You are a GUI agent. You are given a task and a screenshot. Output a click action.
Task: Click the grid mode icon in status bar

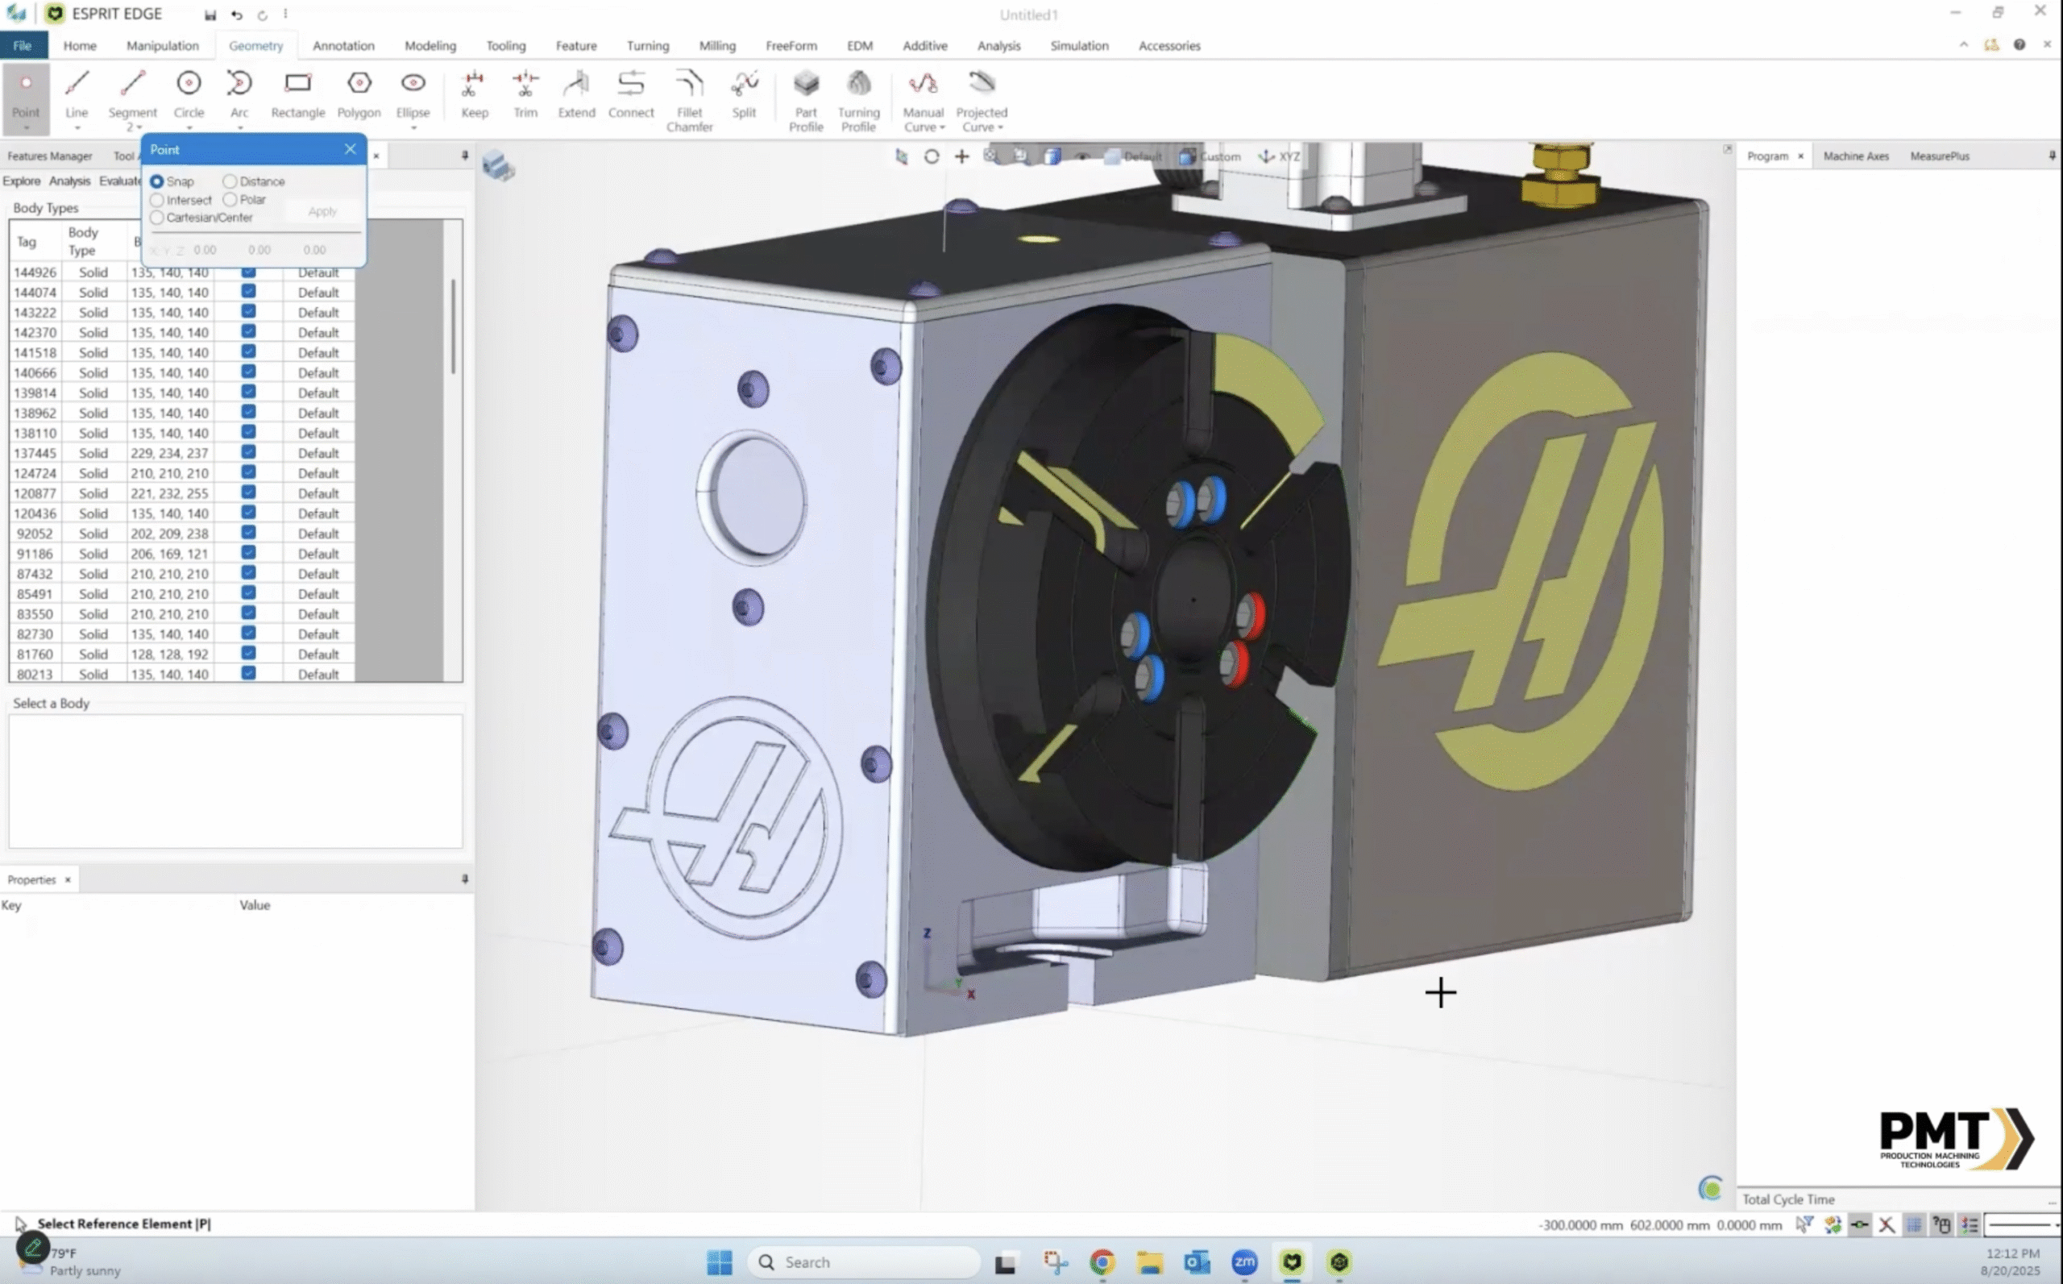coord(1914,1224)
